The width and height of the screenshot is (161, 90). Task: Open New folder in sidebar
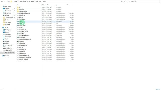(x=8, y=22)
